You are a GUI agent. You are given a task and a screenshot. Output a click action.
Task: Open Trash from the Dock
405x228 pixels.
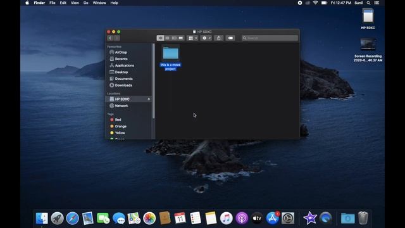click(363, 218)
